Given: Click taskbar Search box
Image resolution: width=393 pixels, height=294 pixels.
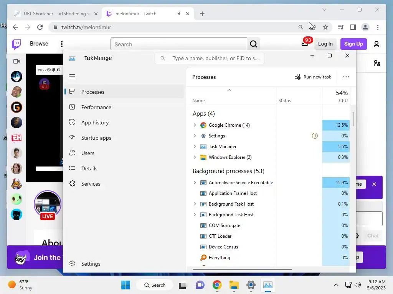Looking at the screenshot, I should 155,285.
